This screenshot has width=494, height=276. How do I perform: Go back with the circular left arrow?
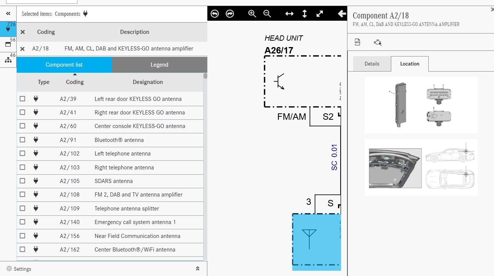[215, 14]
